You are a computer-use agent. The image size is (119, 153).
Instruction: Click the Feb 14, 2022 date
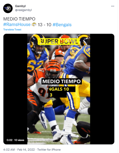click(26, 150)
